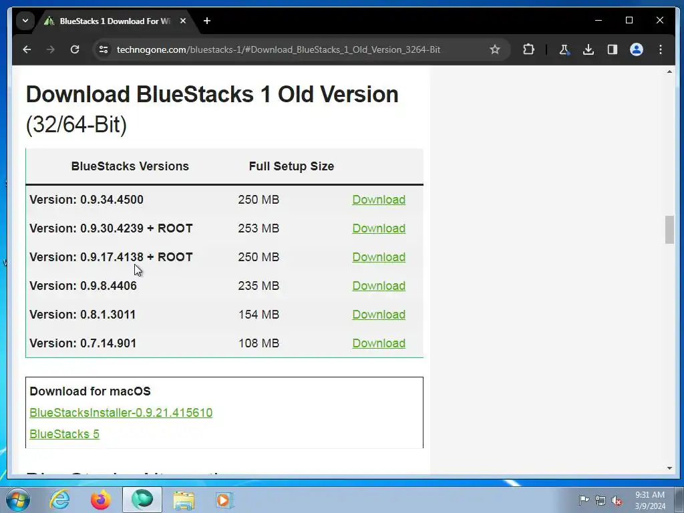Minimize the browser window
This screenshot has width=684, height=513.
tap(598, 21)
